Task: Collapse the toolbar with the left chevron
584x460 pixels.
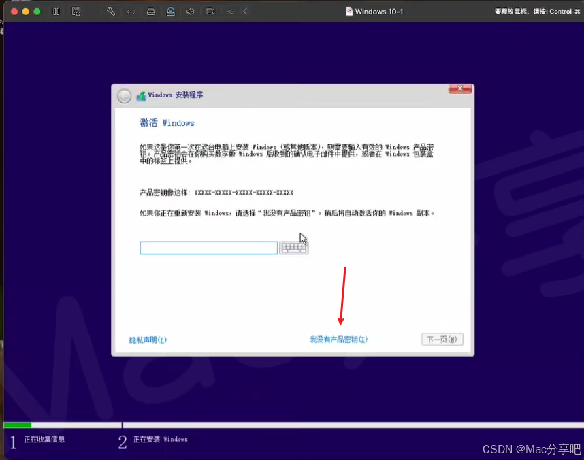Action: 245,12
